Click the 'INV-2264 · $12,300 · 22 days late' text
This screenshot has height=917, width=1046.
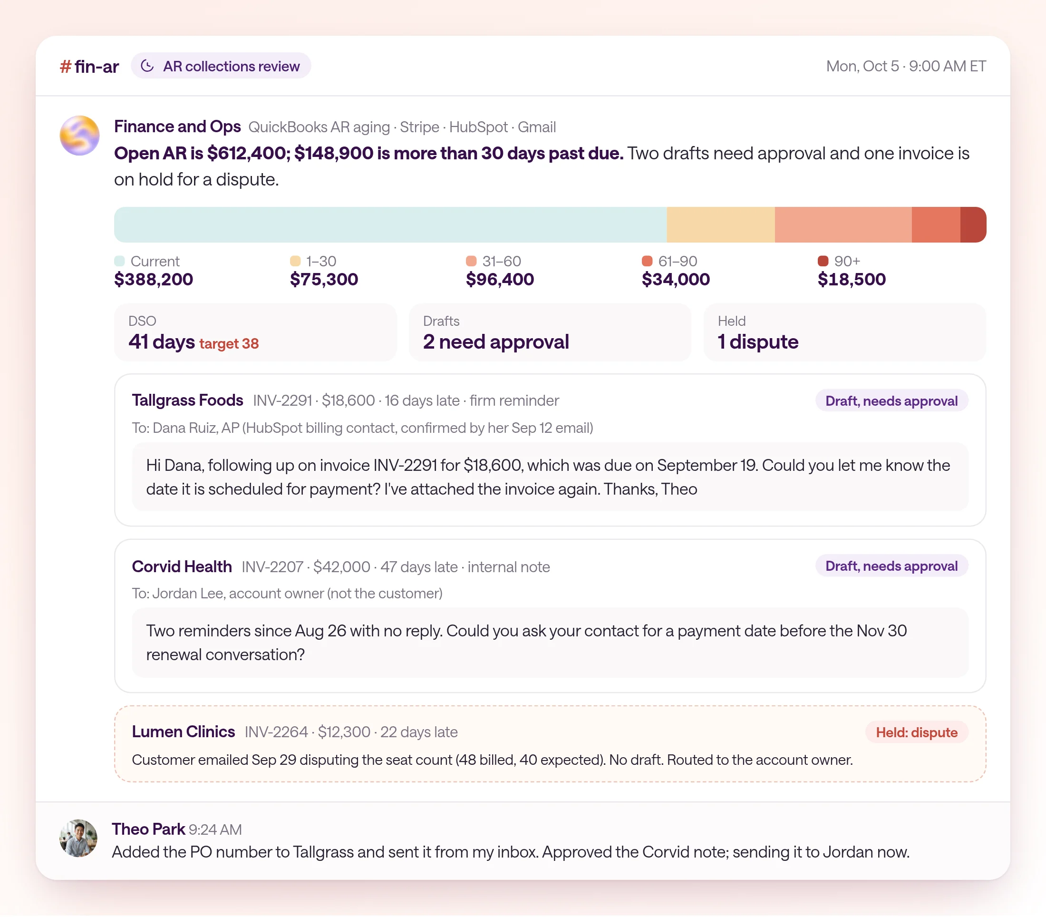pyautogui.click(x=351, y=732)
